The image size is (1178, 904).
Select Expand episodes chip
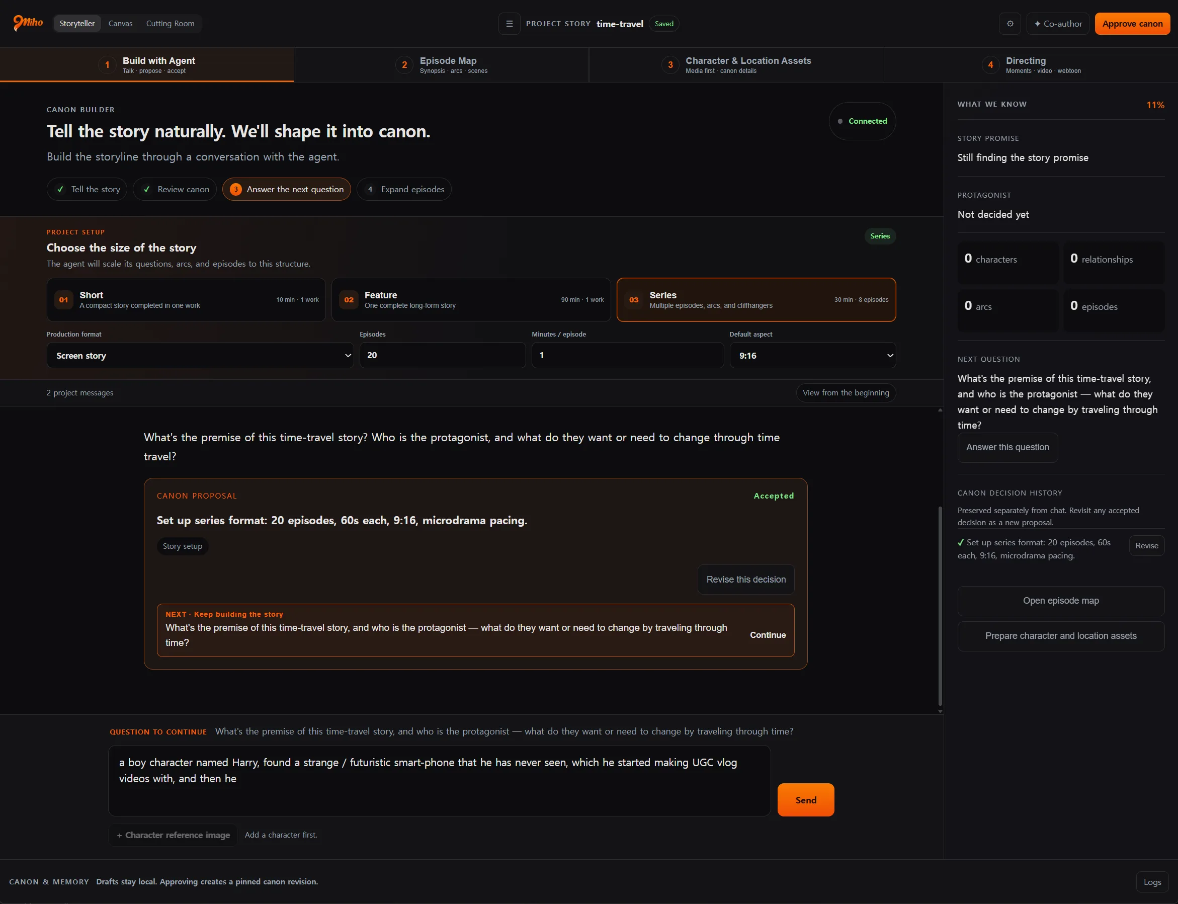coord(404,190)
